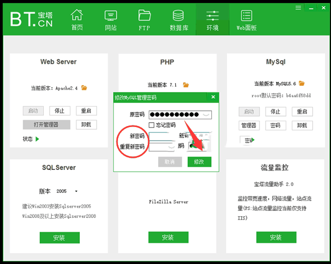
Task: Click the hamburger menu icon in title bar
Action: pyautogui.click(x=298, y=8)
